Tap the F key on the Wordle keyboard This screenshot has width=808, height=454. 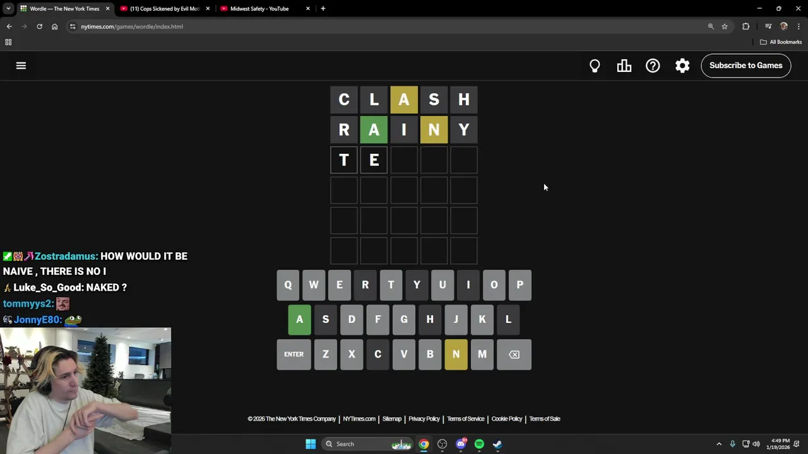pos(377,320)
